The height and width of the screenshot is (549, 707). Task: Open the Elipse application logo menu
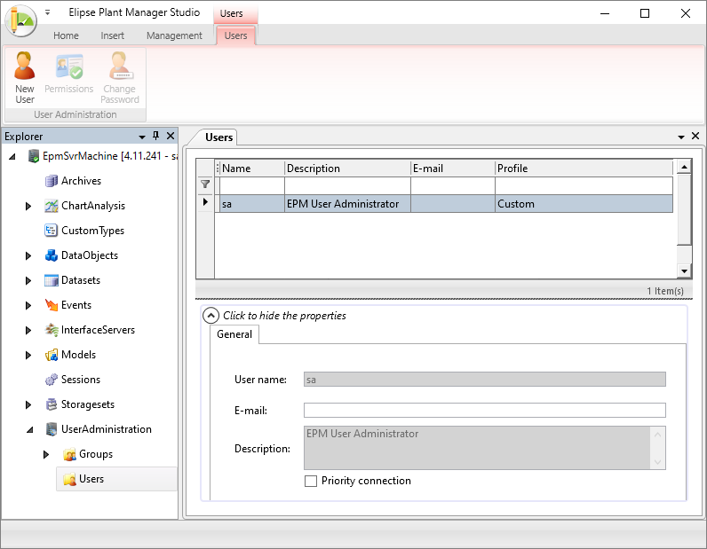pyautogui.click(x=20, y=20)
